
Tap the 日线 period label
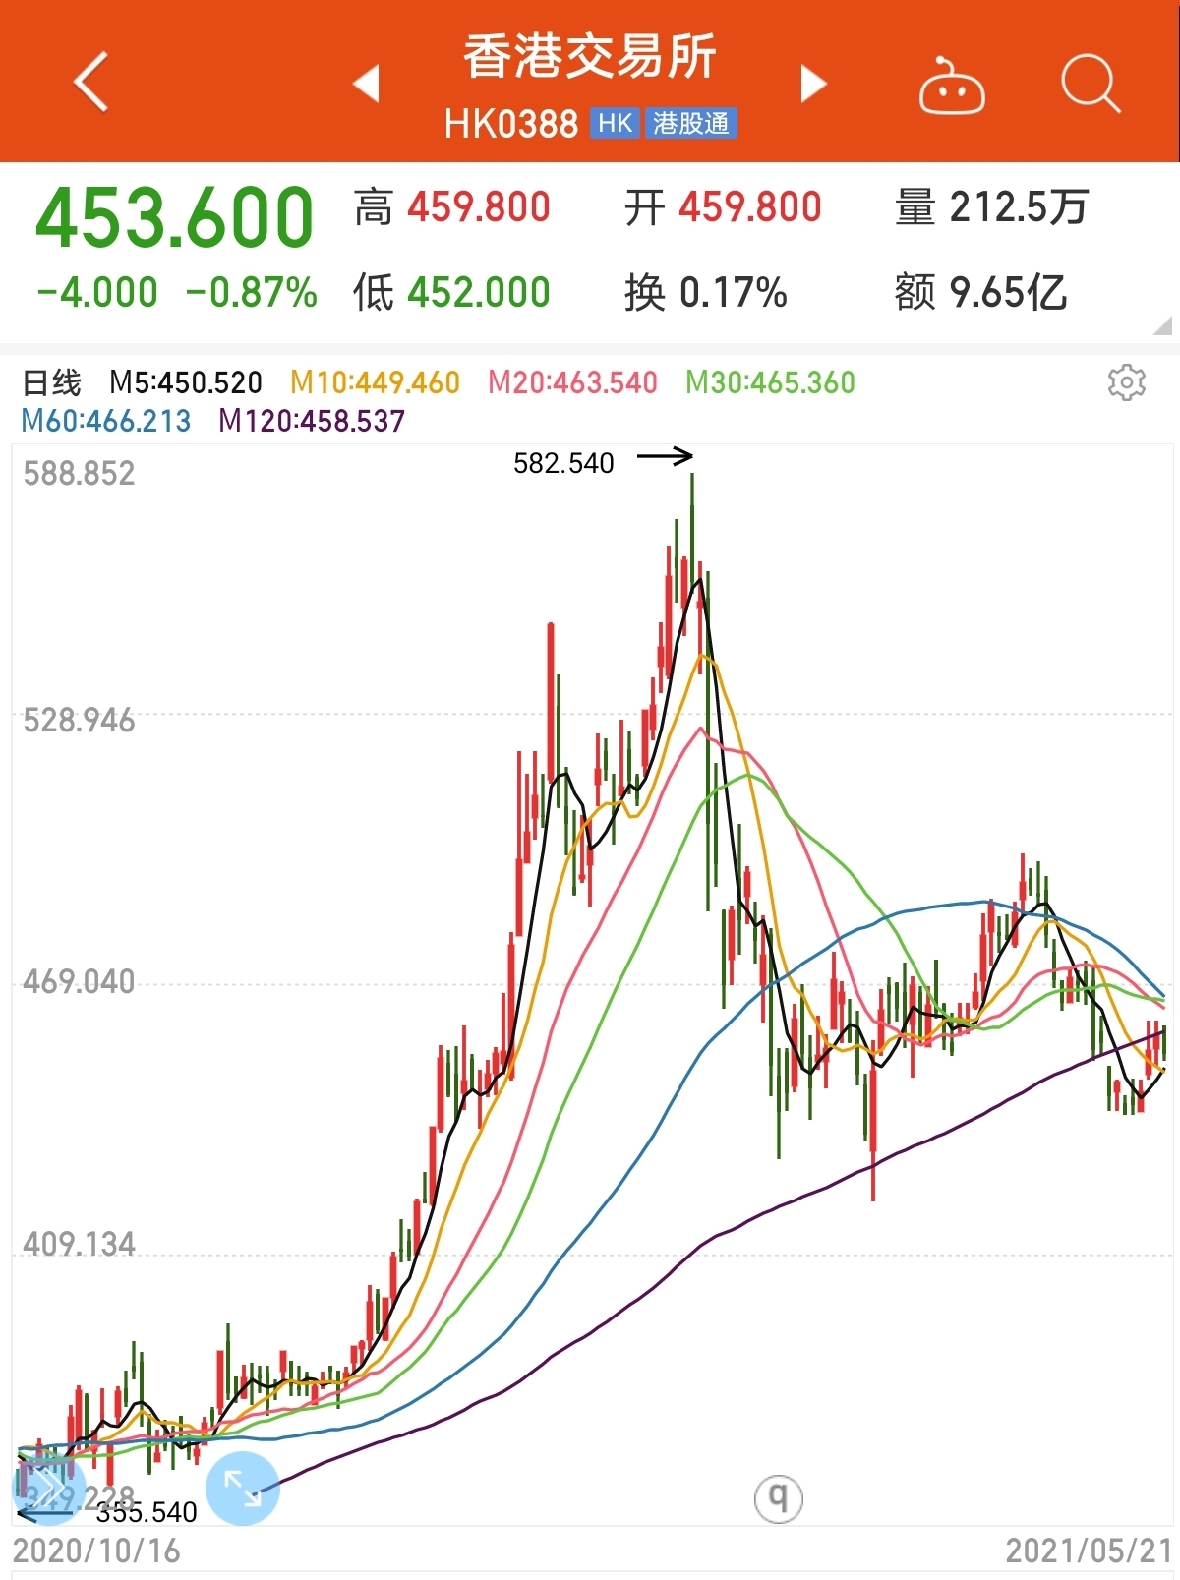[52, 382]
